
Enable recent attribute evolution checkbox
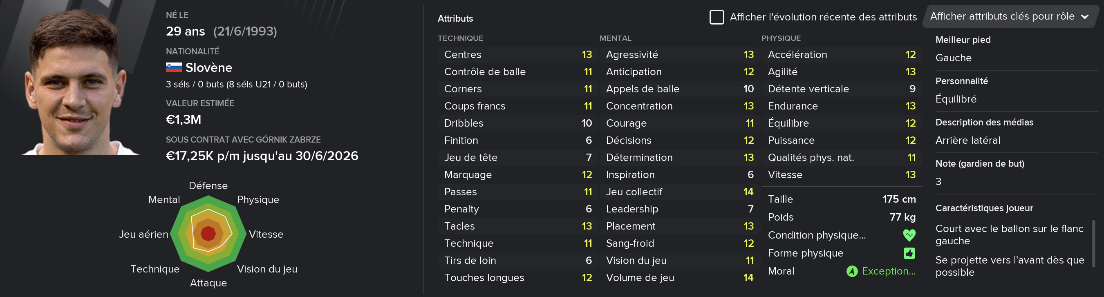click(x=717, y=17)
